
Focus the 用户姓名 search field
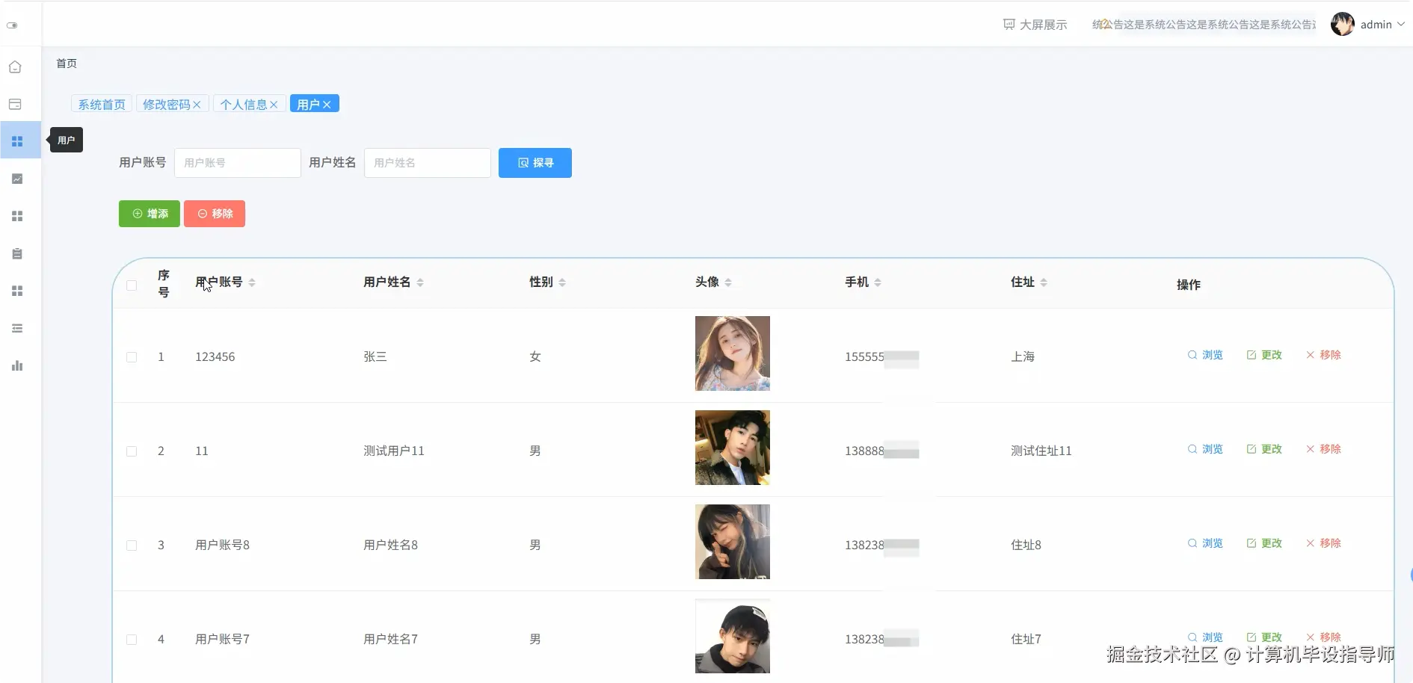428,163
